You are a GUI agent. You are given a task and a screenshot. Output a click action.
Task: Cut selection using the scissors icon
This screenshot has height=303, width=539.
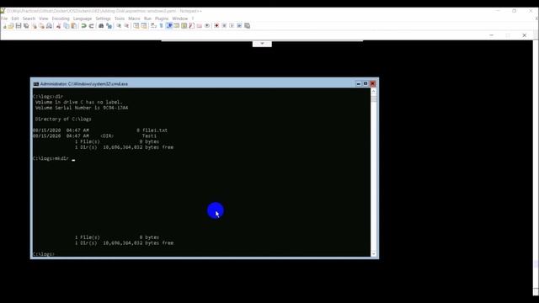[58, 26]
